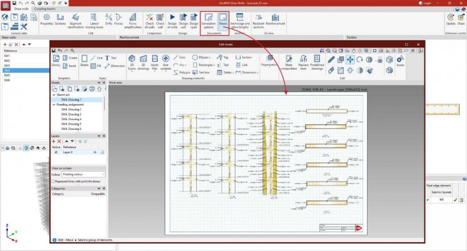Viewport: 467px width, 251px height.
Task: Open Lateral bracing levels tool
Action: (94, 21)
